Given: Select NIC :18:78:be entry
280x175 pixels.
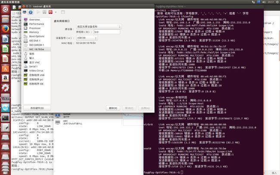Looking at the screenshot, I should pos(37,49).
